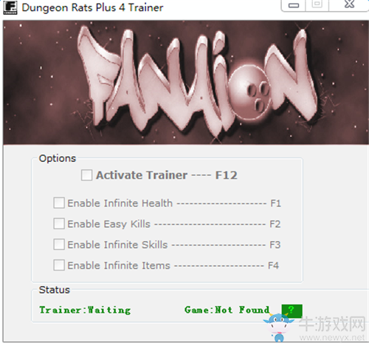Screen dimensions: 369x346
Task: Minimize the trainer window
Action: tap(293, 5)
